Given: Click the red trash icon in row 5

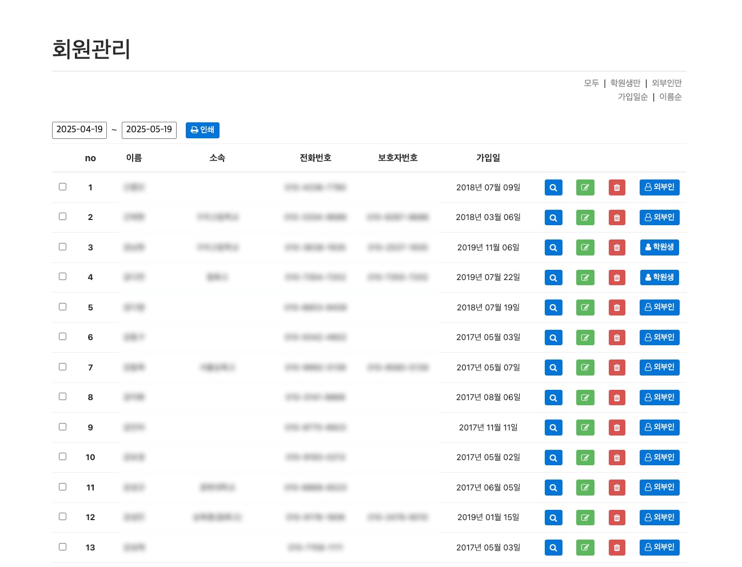Looking at the screenshot, I should tap(616, 308).
